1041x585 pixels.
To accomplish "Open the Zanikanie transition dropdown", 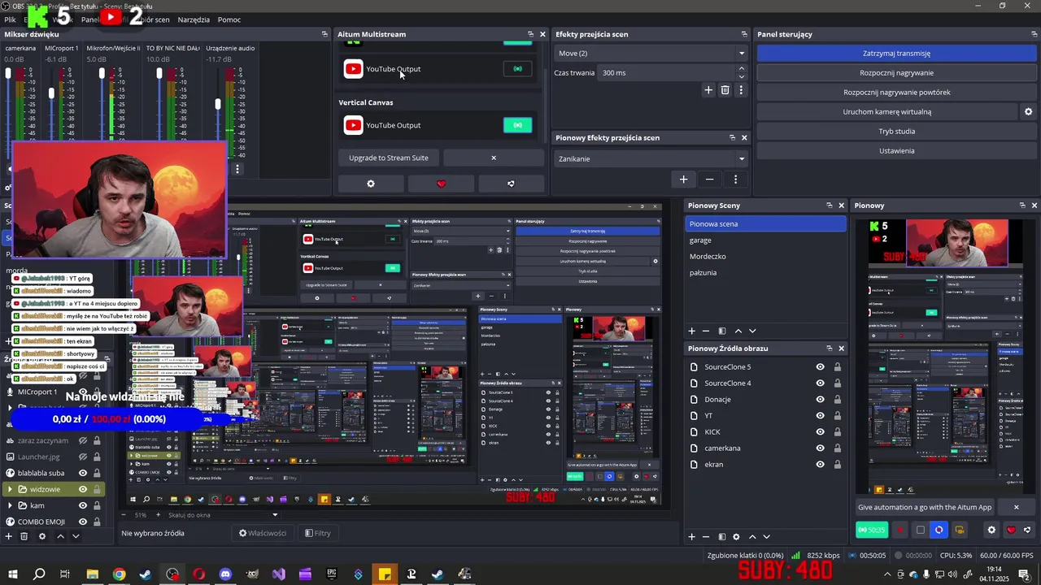I will 651,159.
